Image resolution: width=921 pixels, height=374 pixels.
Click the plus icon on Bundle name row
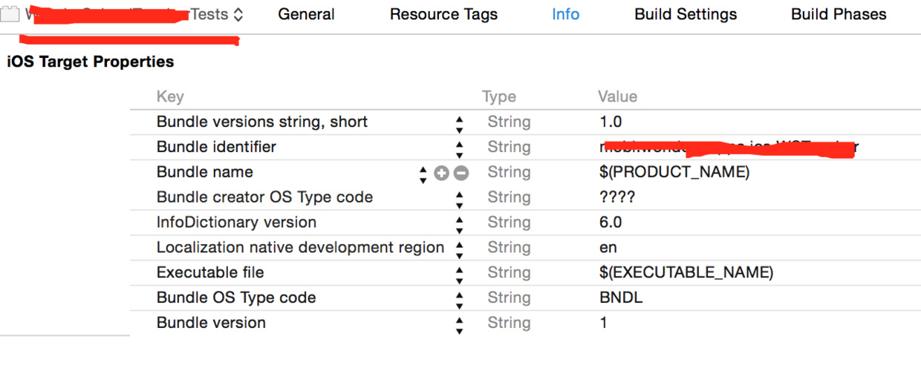(x=441, y=173)
